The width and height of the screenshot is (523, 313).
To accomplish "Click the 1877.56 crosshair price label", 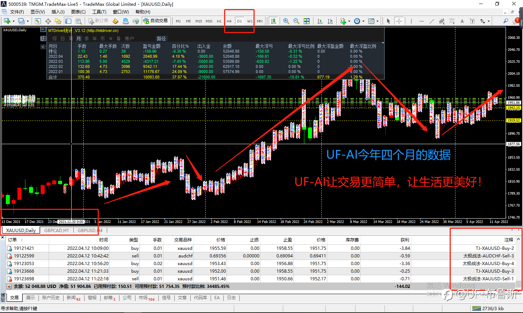I will pos(514,144).
